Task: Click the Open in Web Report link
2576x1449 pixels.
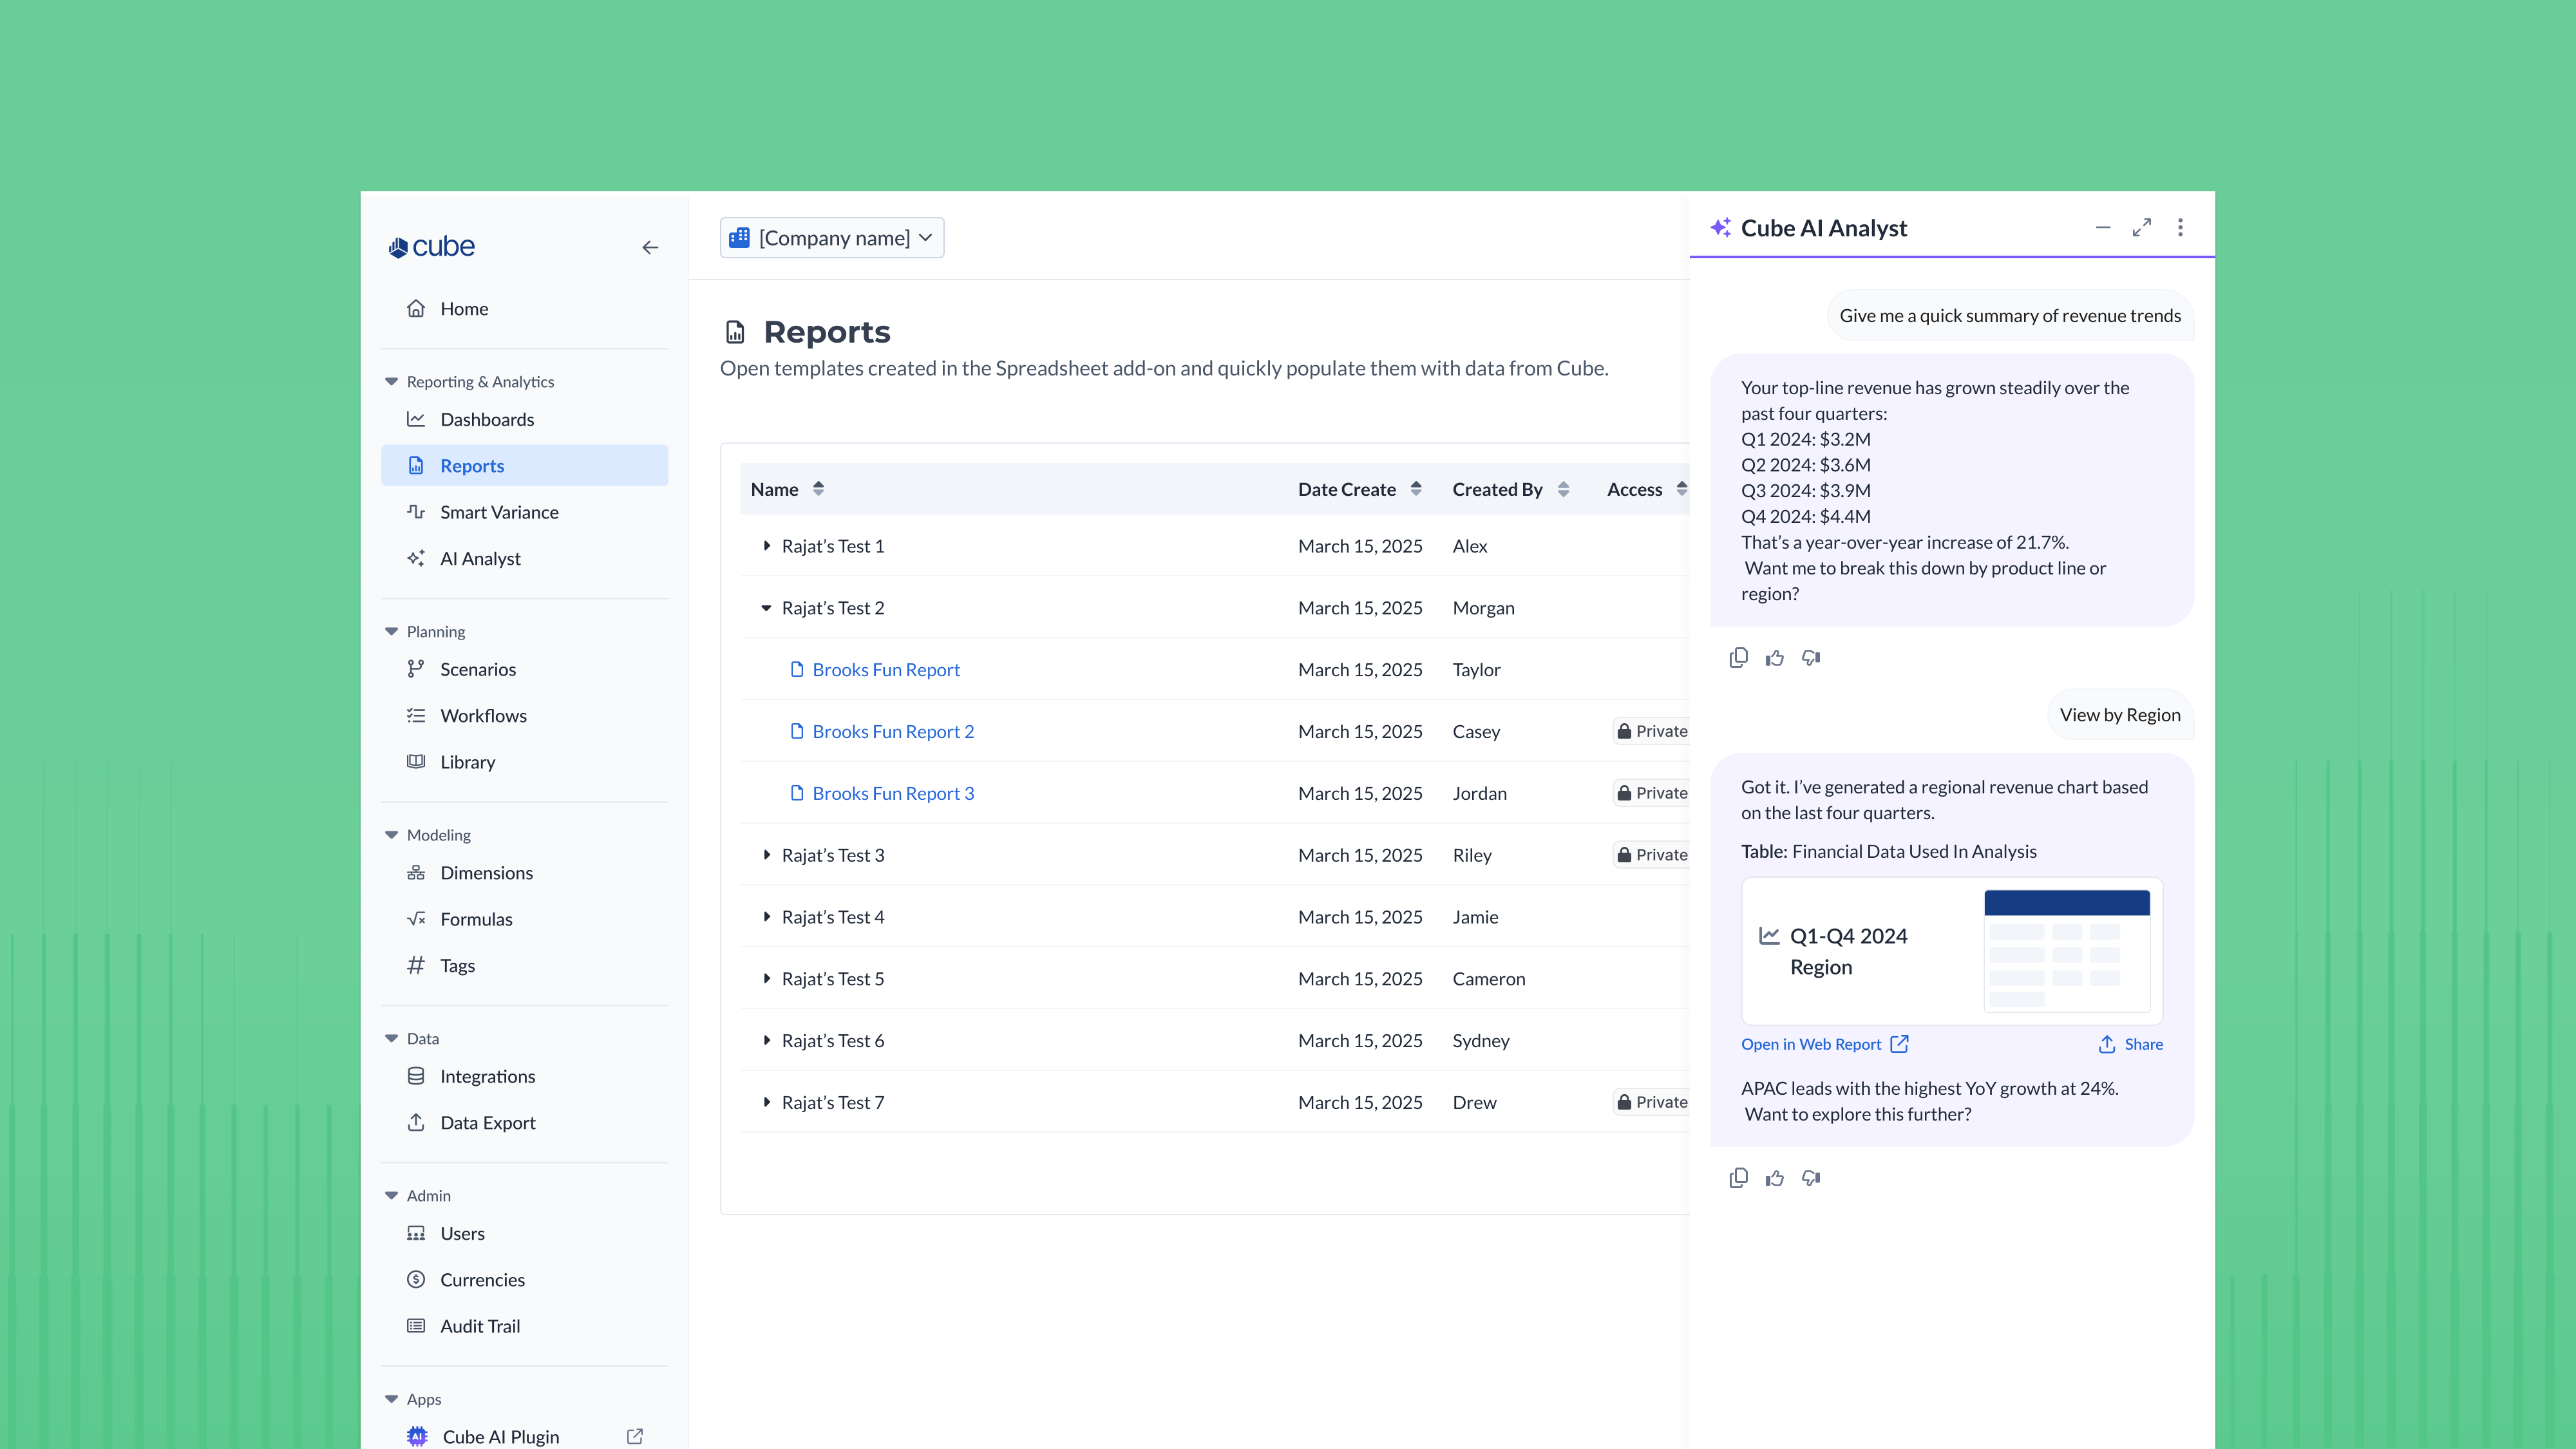Action: (1812, 1043)
